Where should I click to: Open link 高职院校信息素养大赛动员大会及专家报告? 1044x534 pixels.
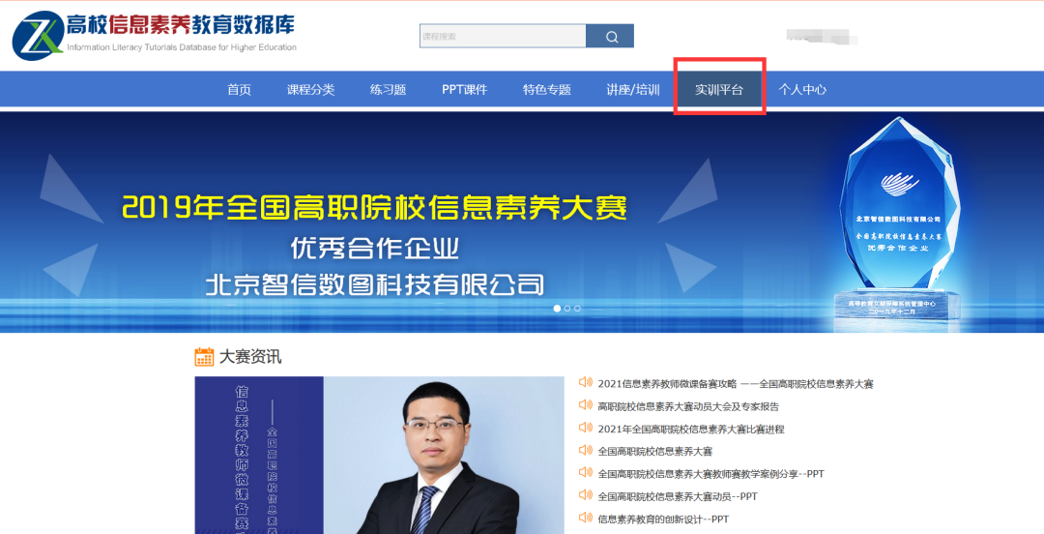point(688,406)
